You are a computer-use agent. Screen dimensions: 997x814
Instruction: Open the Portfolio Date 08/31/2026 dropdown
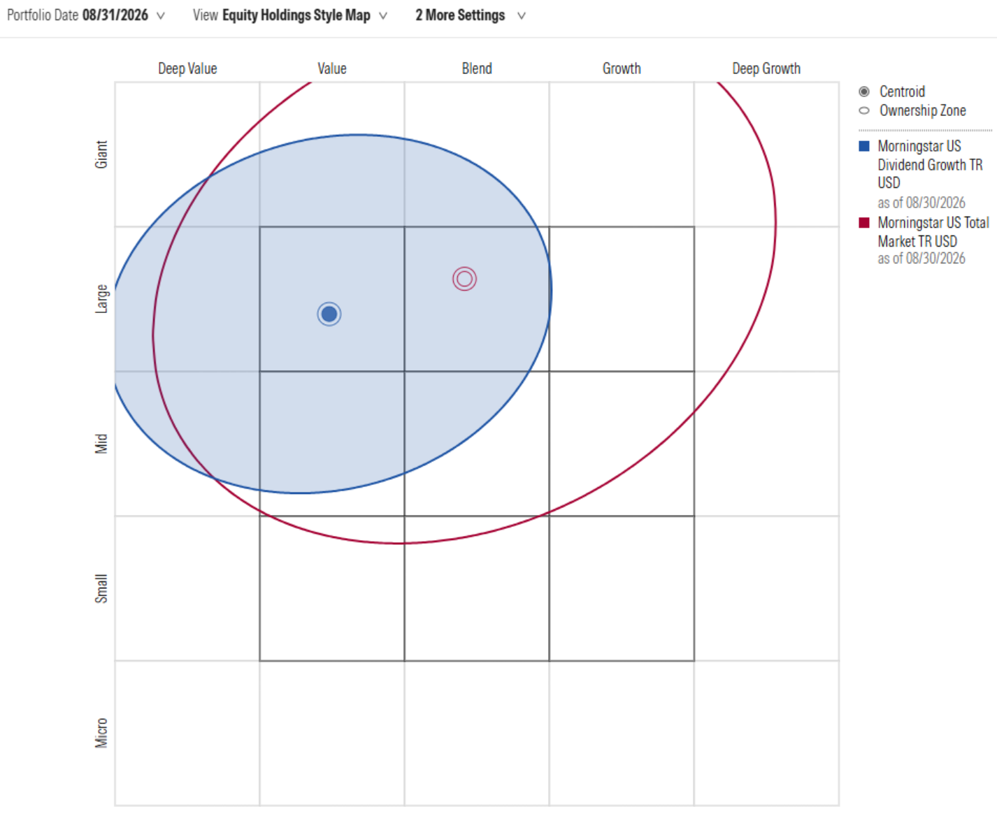tap(85, 15)
